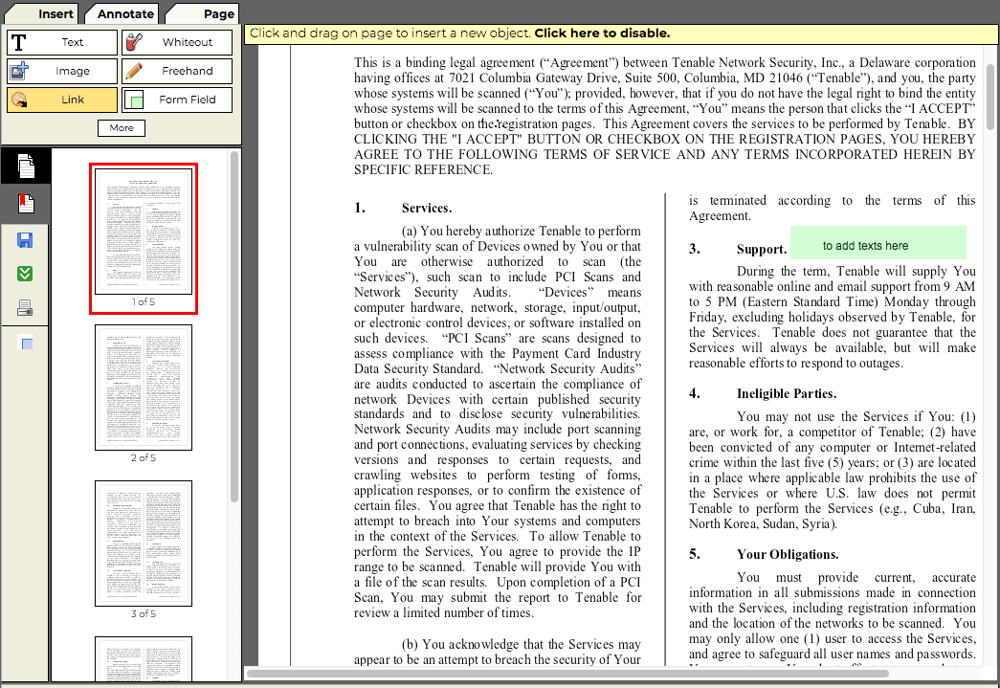Open the Annotate tab

click(122, 14)
